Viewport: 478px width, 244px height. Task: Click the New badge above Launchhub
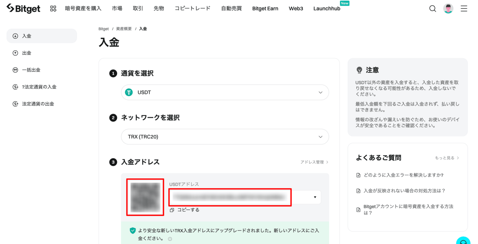pyautogui.click(x=344, y=3)
